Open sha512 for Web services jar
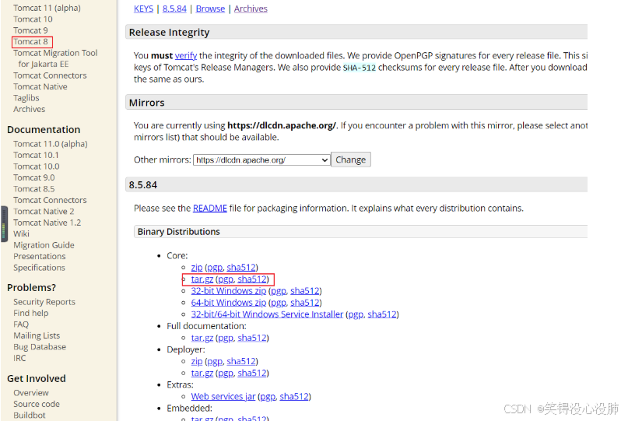The image size is (628, 421). pyautogui.click(x=294, y=396)
